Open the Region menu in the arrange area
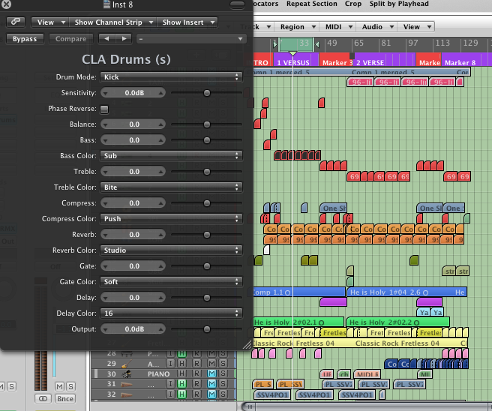Viewport: 492px width, 411px height. pyautogui.click(x=292, y=27)
